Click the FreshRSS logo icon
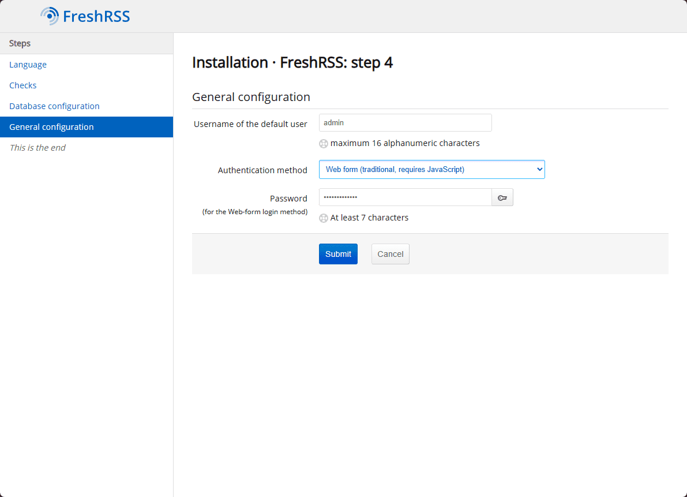The height and width of the screenshot is (497, 687). point(50,16)
